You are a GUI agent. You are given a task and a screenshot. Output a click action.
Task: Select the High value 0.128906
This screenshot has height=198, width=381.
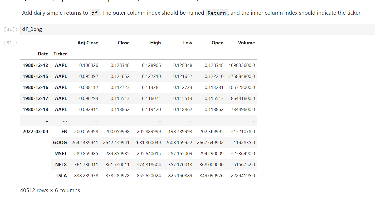click(x=152, y=65)
